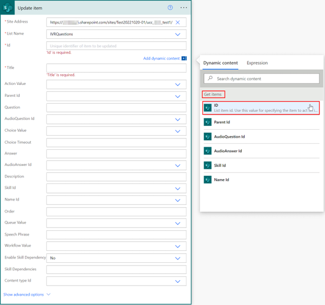Click the Title input field

coord(116,68)
